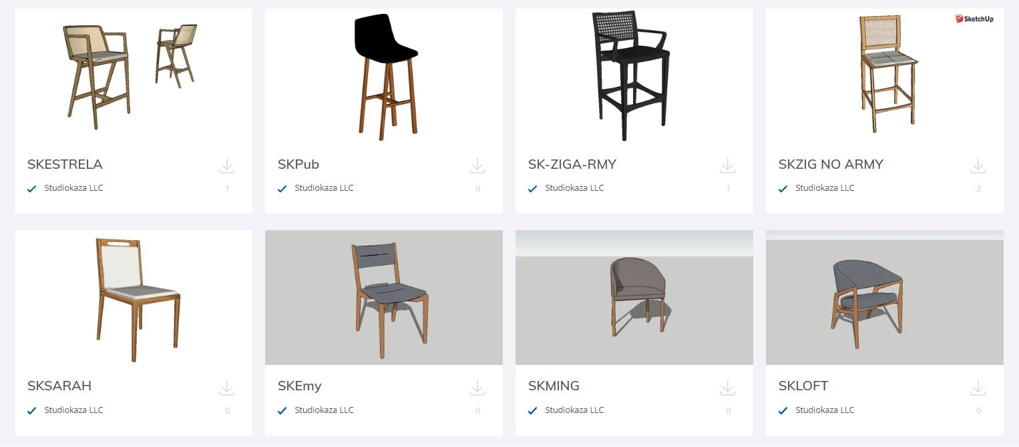Click the SKEmy download icon

[477, 388]
